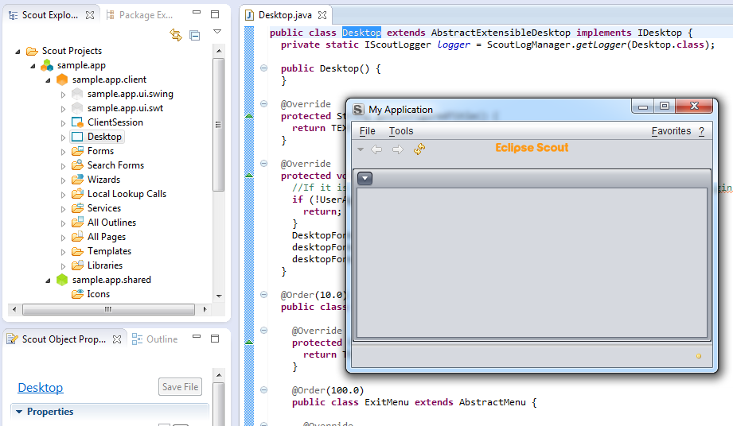Click the Services folder icon
Screen dimensions: 733x426
tap(77, 208)
